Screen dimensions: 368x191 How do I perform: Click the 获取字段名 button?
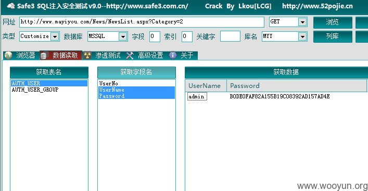[x=136, y=72]
